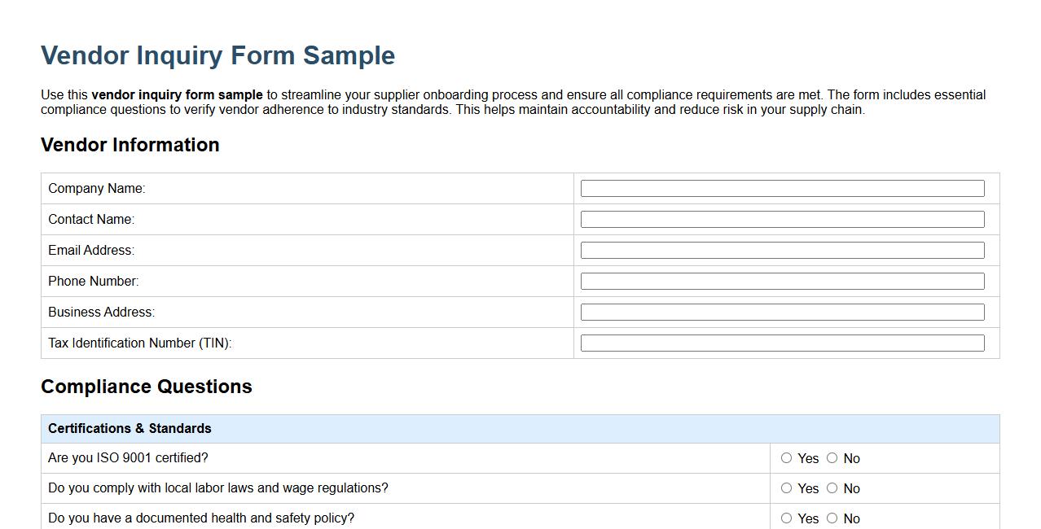Screen dimensions: 1041x529
Task: Click the Vendor Inquiry Form Sample heading
Action: pos(217,55)
